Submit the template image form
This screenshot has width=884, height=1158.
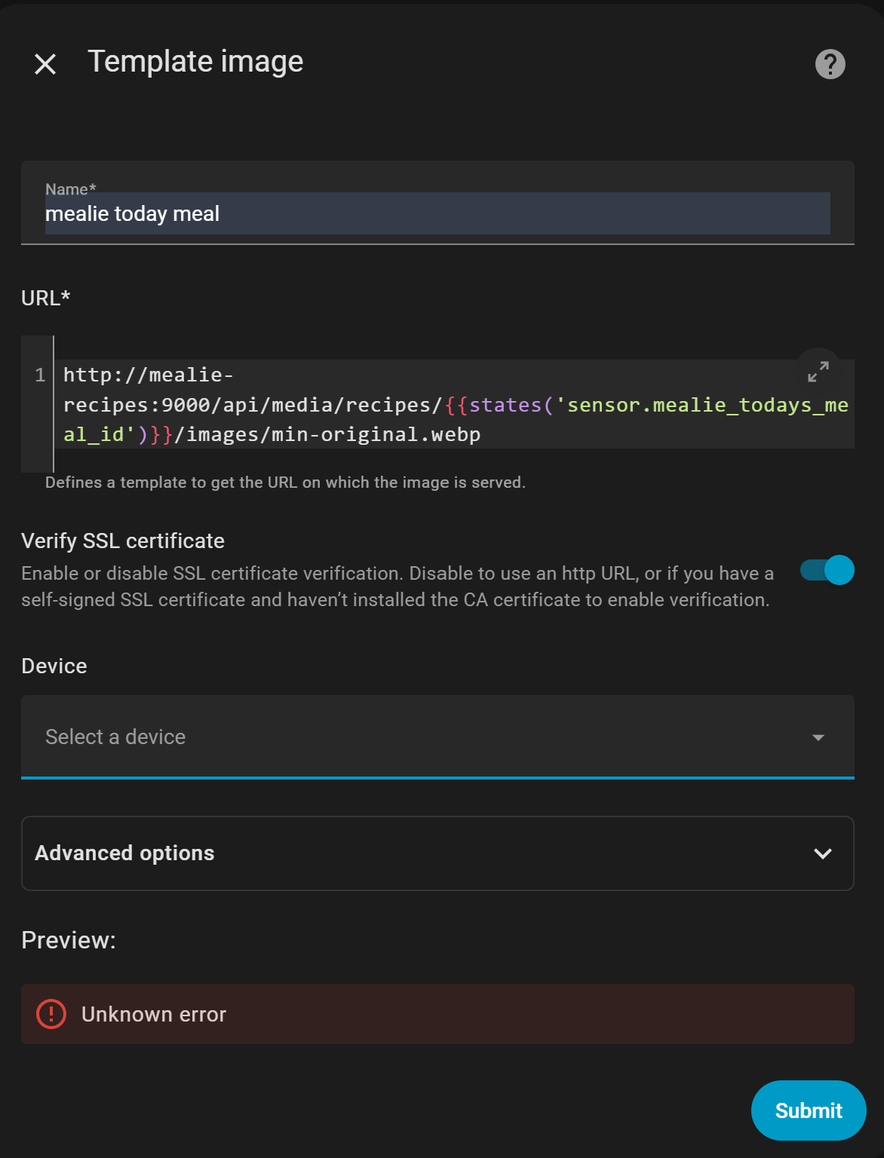(808, 1111)
